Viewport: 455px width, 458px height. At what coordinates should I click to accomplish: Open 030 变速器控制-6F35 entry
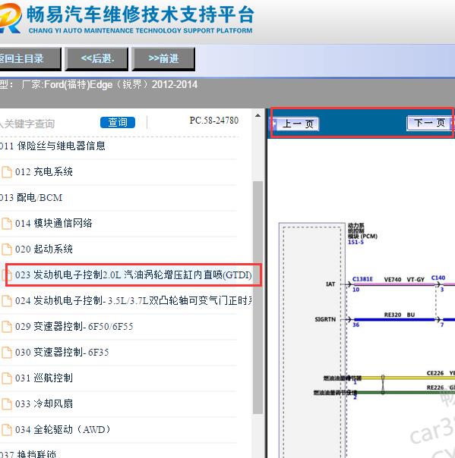coord(62,352)
